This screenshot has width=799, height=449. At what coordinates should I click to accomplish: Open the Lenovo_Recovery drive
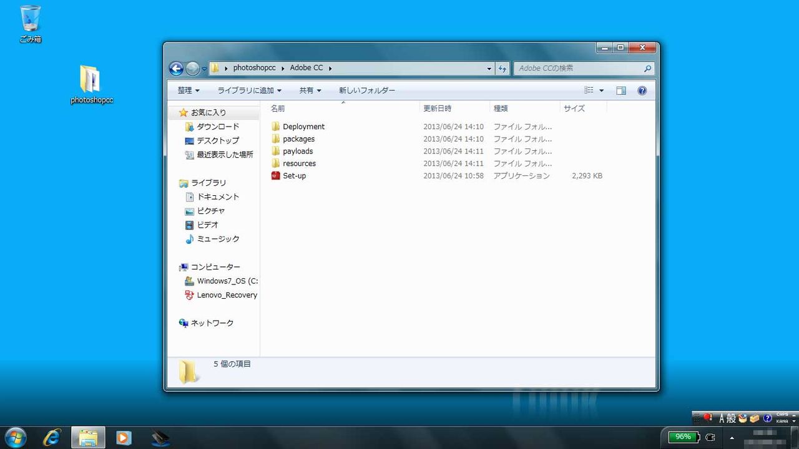point(227,295)
